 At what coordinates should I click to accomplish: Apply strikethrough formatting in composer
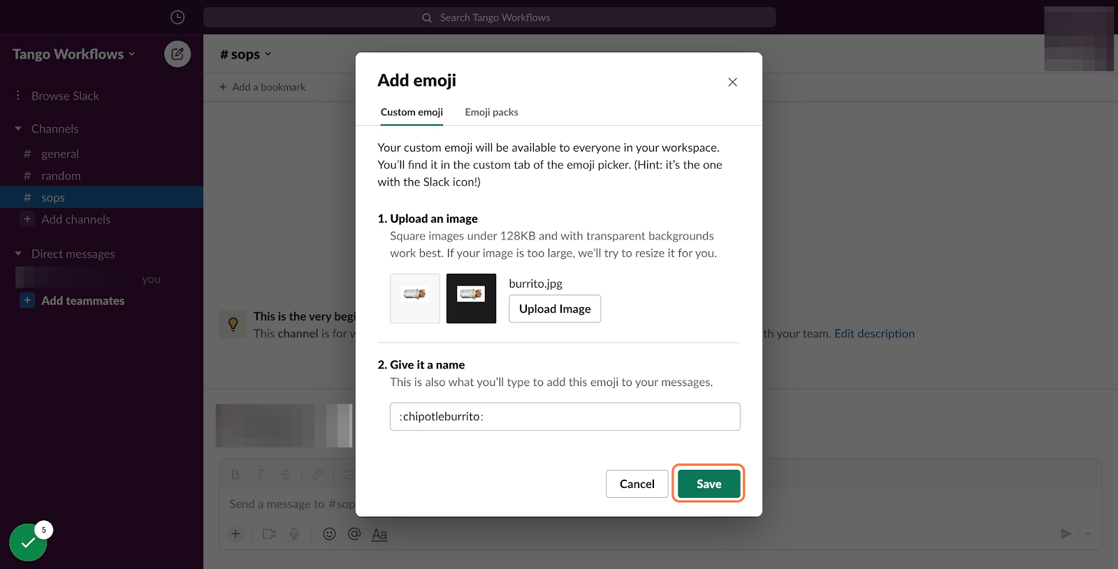tap(285, 475)
